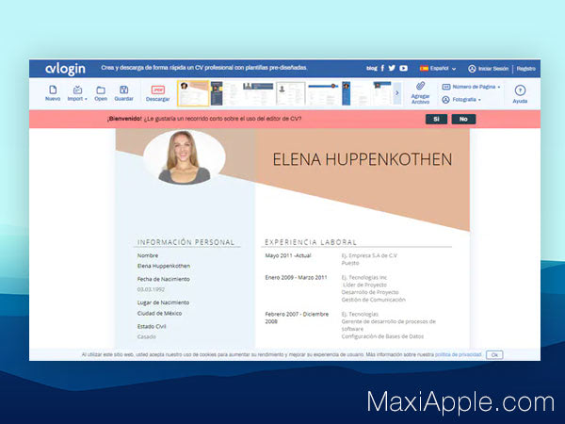Screen dimensions: 565x424
Task: Expand the Número de Página dropdown
Action: click(x=471, y=87)
